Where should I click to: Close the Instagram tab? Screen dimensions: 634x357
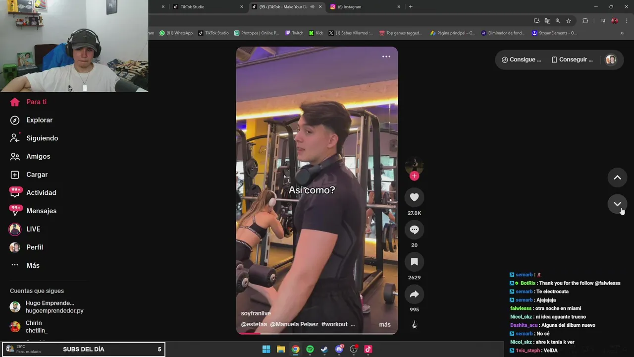pos(399,7)
